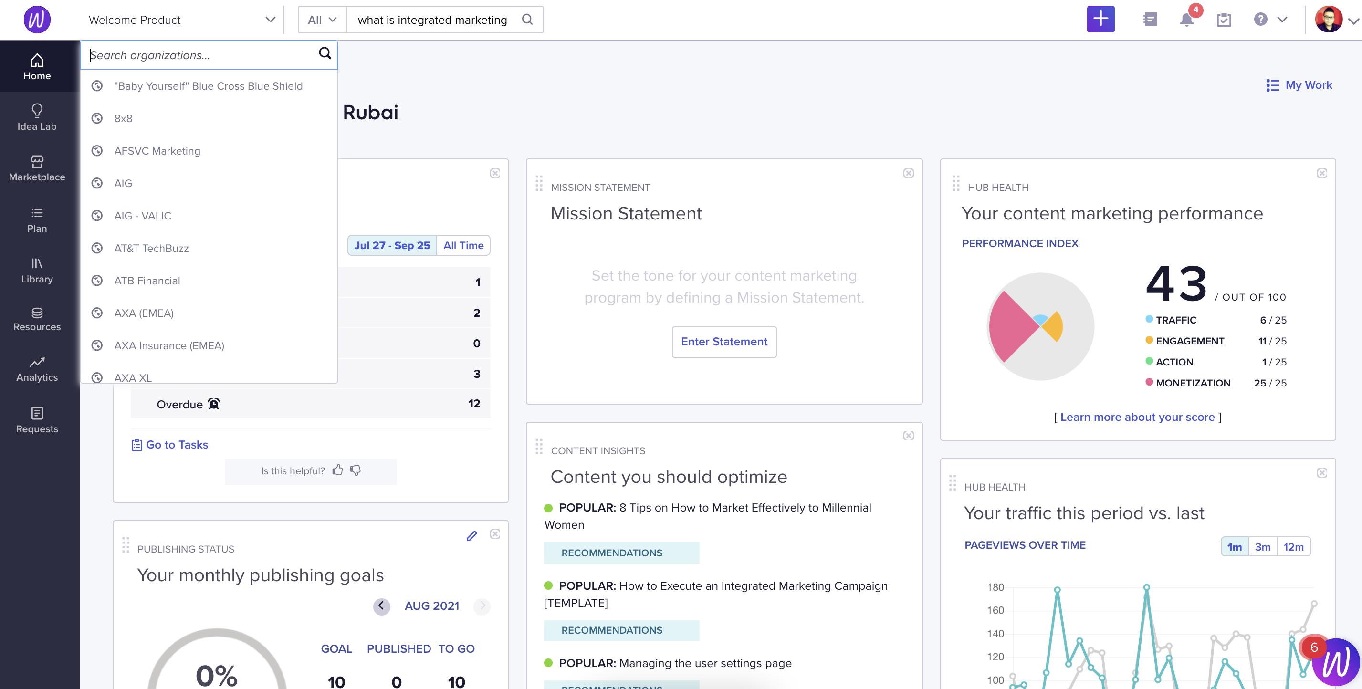
Task: Click the TRAFFIC legend blue dot
Action: click(1149, 319)
